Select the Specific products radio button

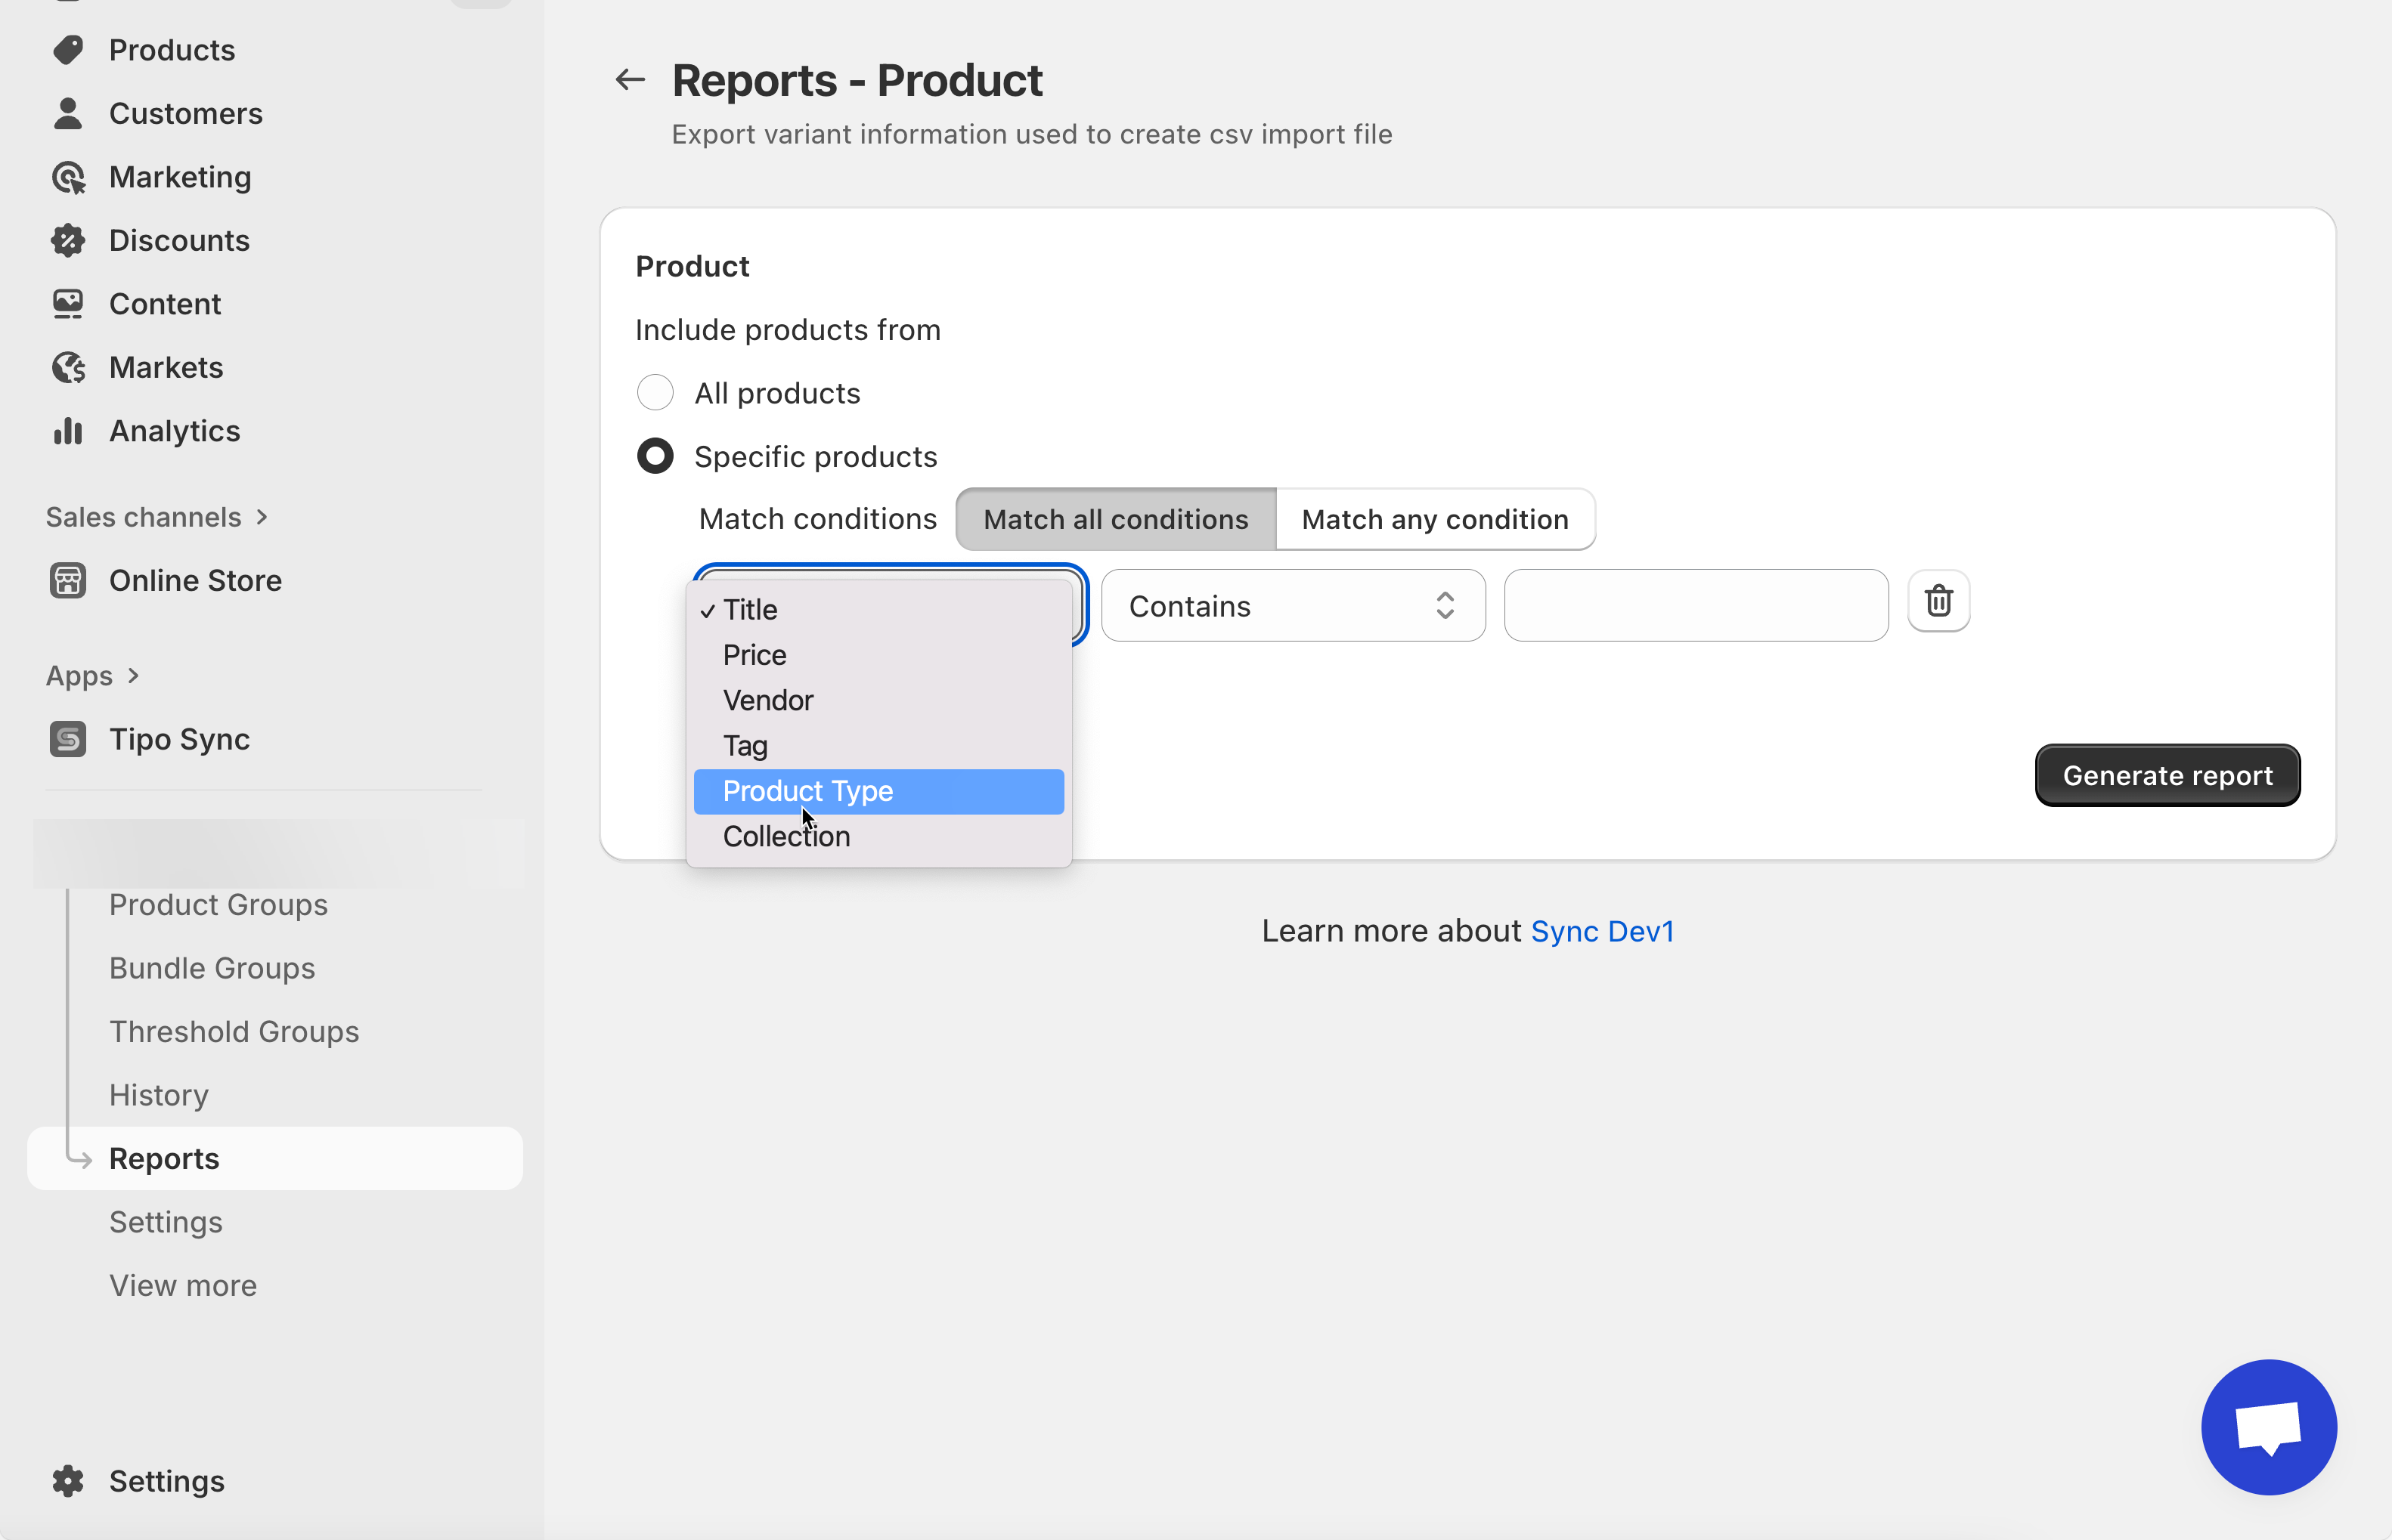point(655,456)
